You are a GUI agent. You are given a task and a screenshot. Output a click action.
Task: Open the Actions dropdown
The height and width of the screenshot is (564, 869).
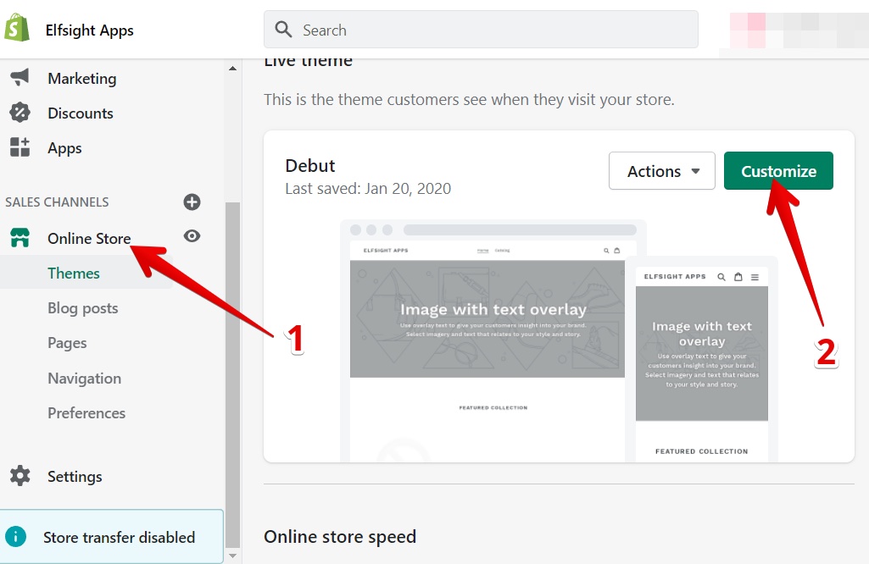pos(661,170)
